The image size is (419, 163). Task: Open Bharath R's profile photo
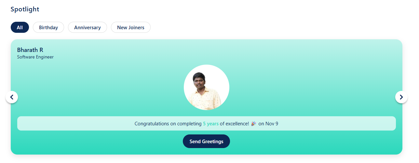[206, 89]
